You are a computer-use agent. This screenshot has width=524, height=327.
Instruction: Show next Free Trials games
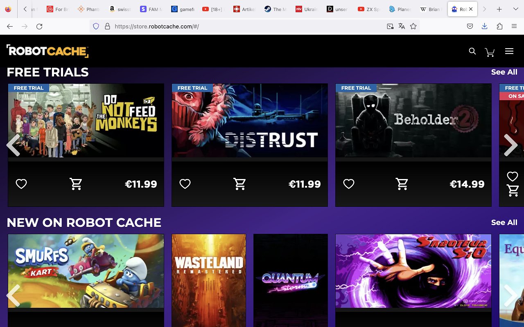(510, 145)
